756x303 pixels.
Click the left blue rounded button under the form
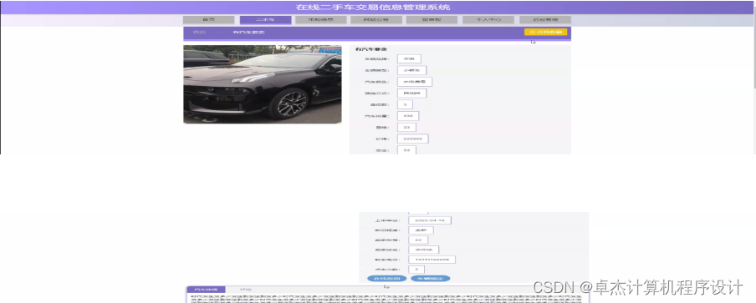[386, 279]
